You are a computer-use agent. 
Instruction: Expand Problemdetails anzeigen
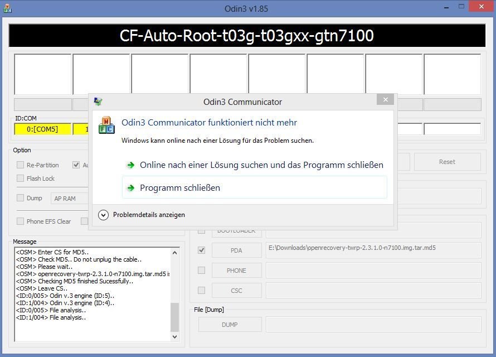(x=142, y=215)
